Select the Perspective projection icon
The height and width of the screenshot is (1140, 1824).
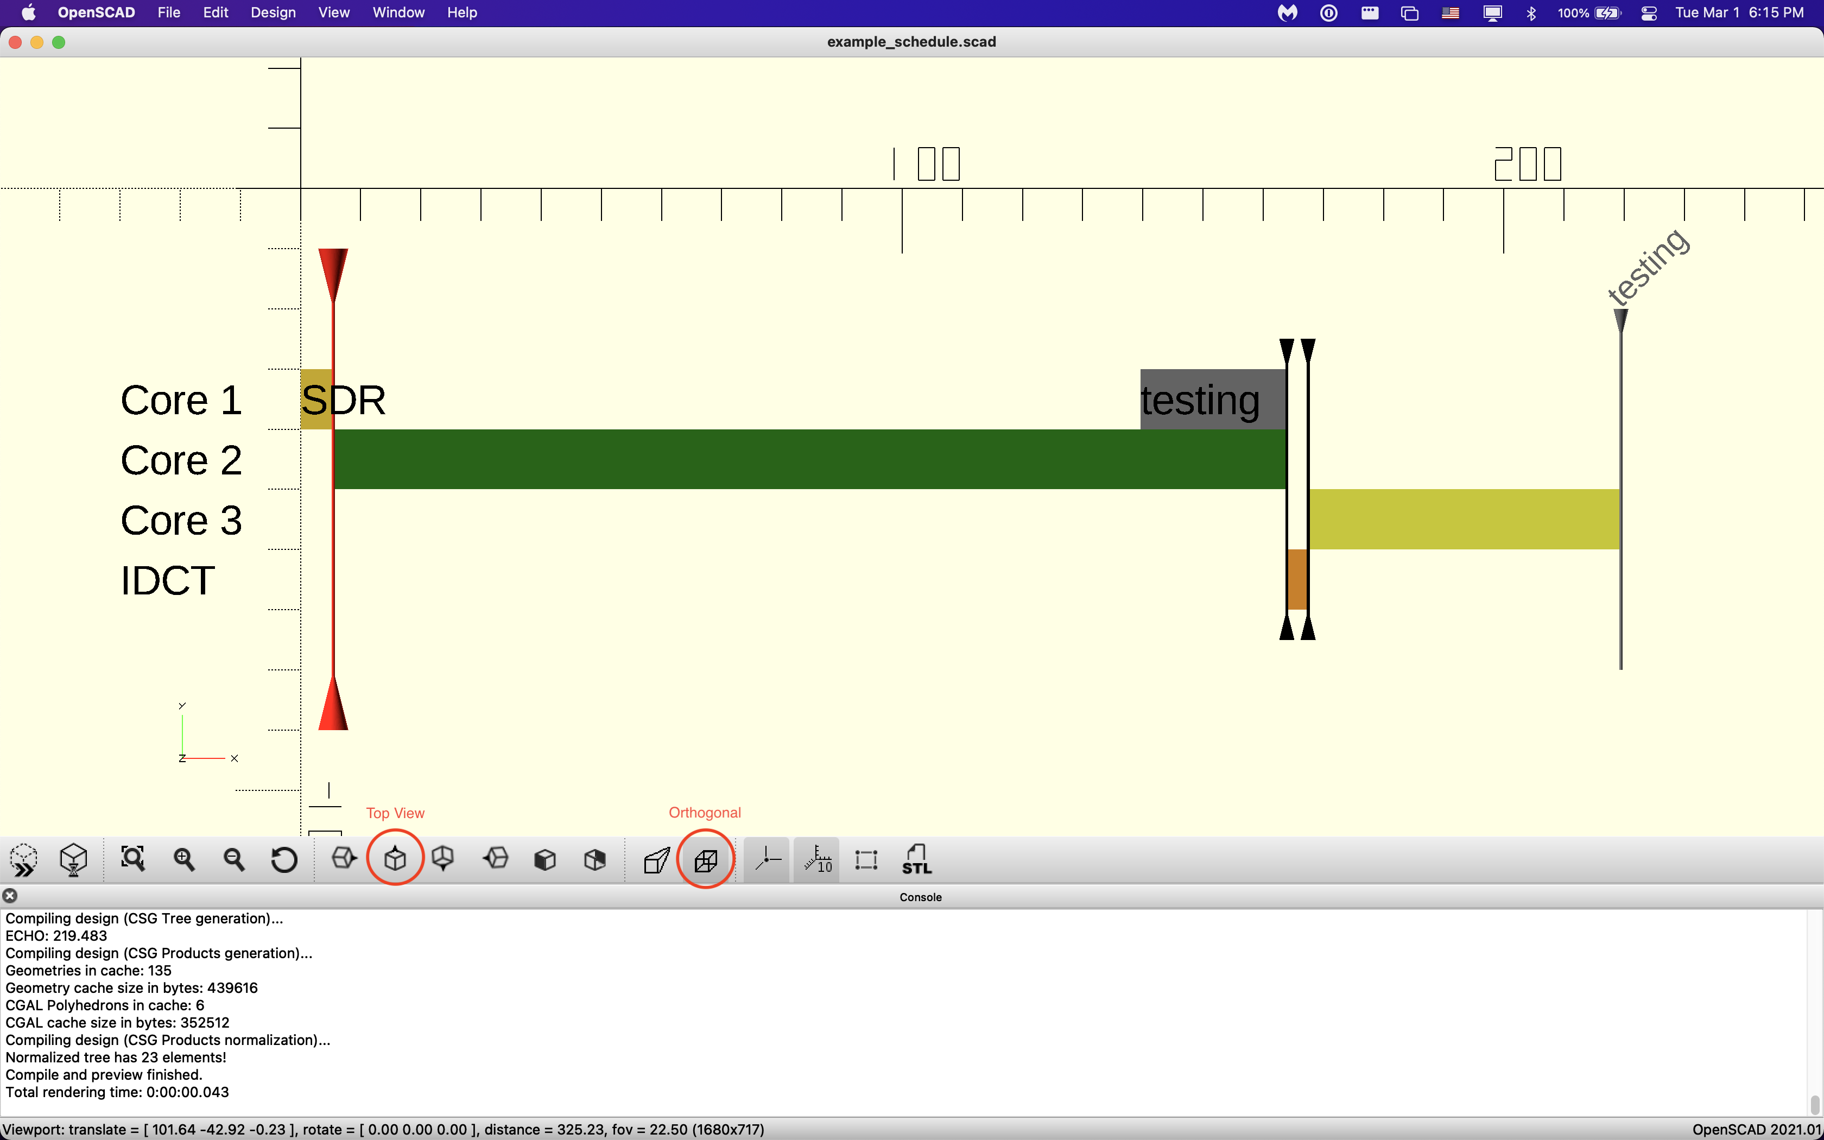click(x=656, y=859)
